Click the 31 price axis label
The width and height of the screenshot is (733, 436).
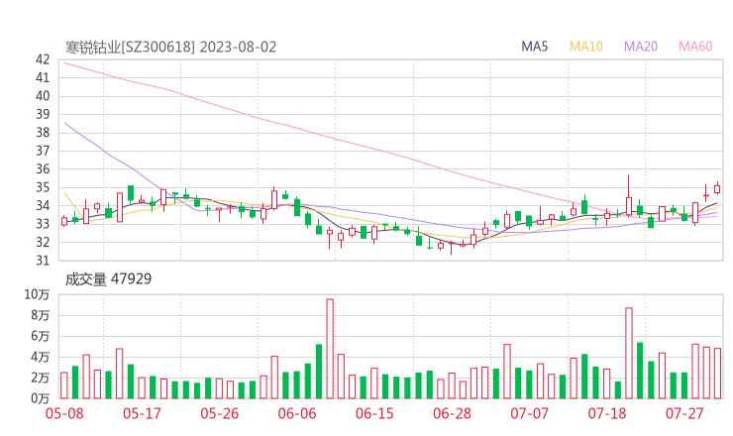click(x=43, y=261)
